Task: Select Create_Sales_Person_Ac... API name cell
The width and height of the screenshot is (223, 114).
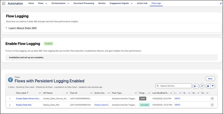Action: click(x=56, y=98)
